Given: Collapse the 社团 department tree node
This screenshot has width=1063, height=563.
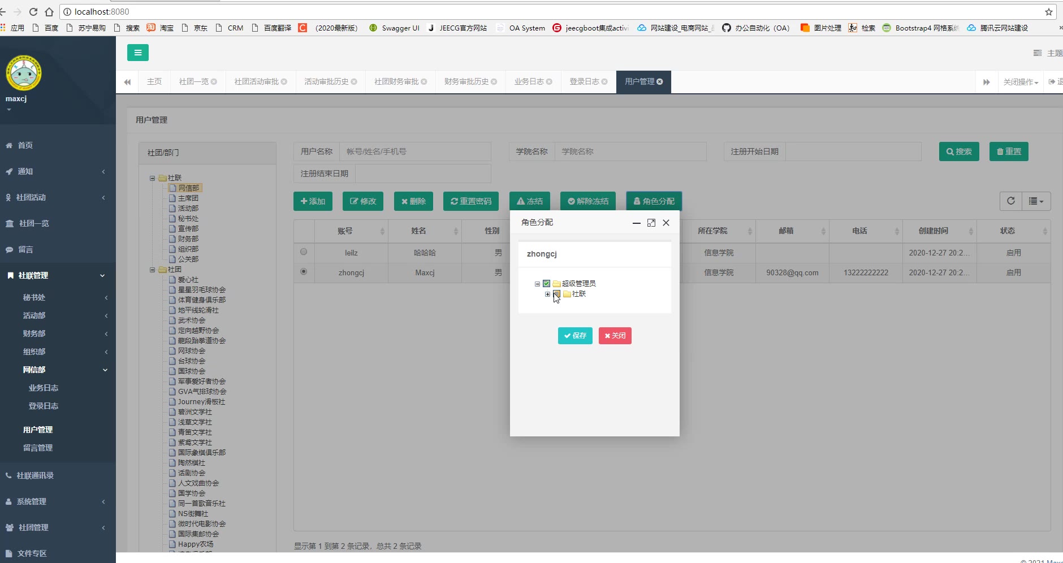Looking at the screenshot, I should tap(152, 270).
